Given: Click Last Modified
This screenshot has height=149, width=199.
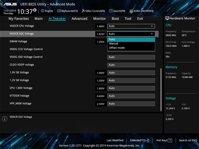Looking at the screenshot, I should 115,140.
